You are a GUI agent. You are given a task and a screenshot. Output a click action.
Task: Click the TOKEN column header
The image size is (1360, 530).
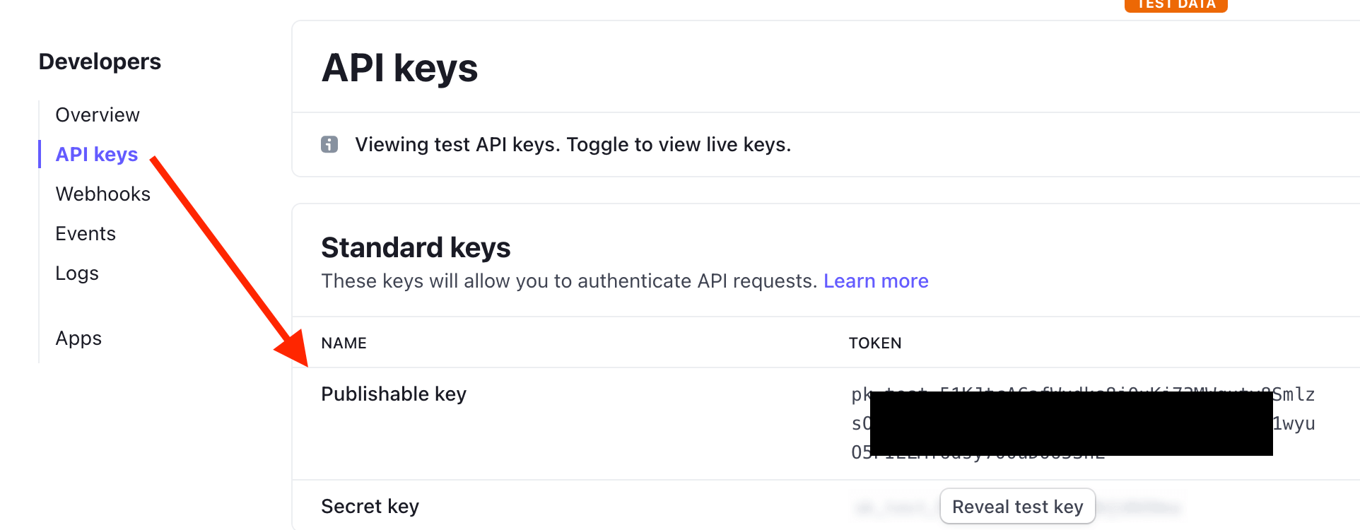point(875,343)
